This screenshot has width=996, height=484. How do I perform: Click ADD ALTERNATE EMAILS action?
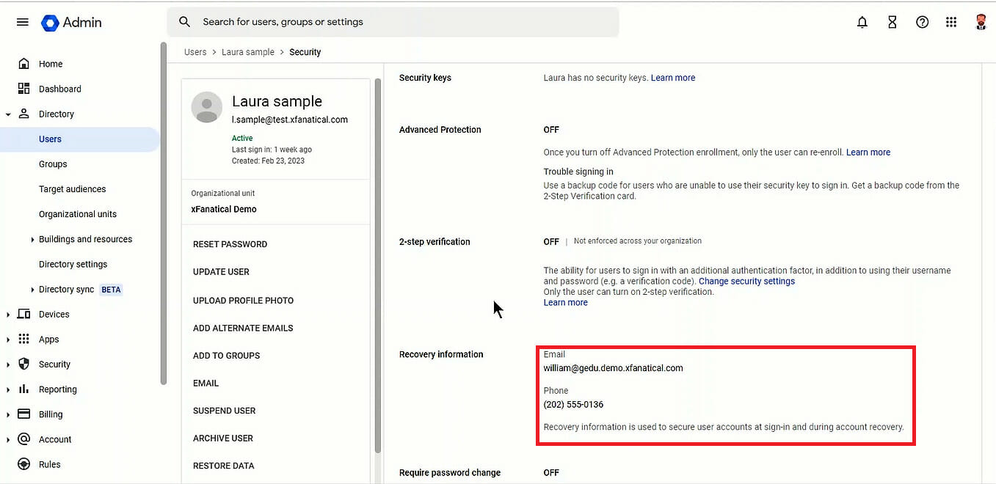coord(243,329)
